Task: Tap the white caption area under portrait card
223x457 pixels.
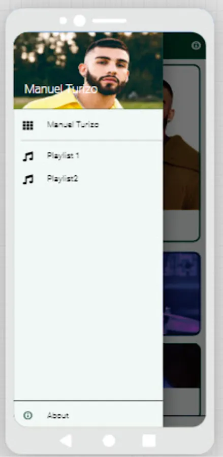Action: [181, 225]
